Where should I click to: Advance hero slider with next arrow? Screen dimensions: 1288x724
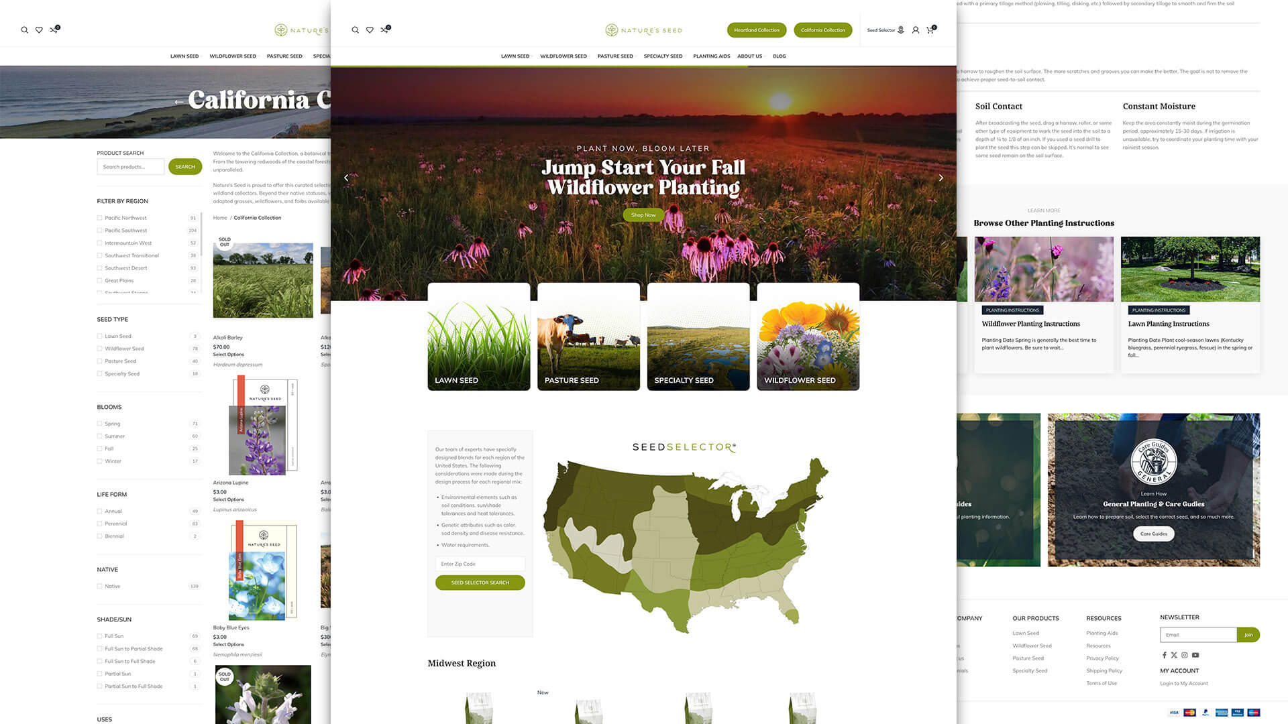click(941, 178)
